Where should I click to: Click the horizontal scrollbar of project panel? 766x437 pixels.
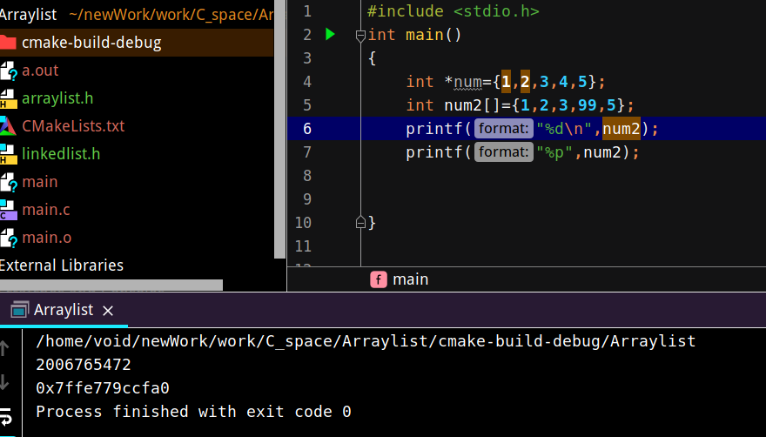[x=111, y=285]
